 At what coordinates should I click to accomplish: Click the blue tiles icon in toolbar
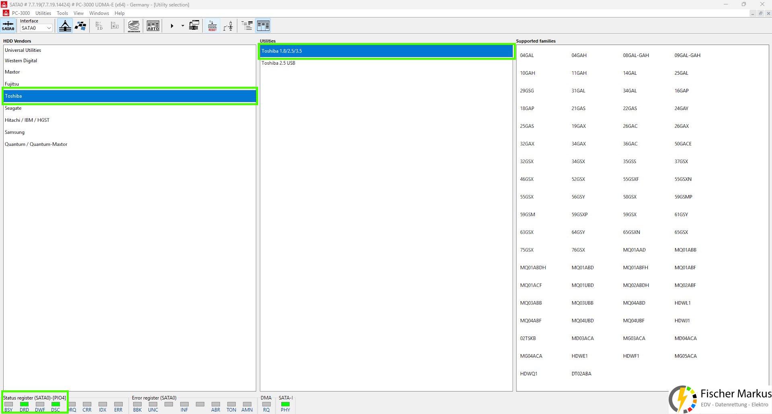[x=81, y=26]
